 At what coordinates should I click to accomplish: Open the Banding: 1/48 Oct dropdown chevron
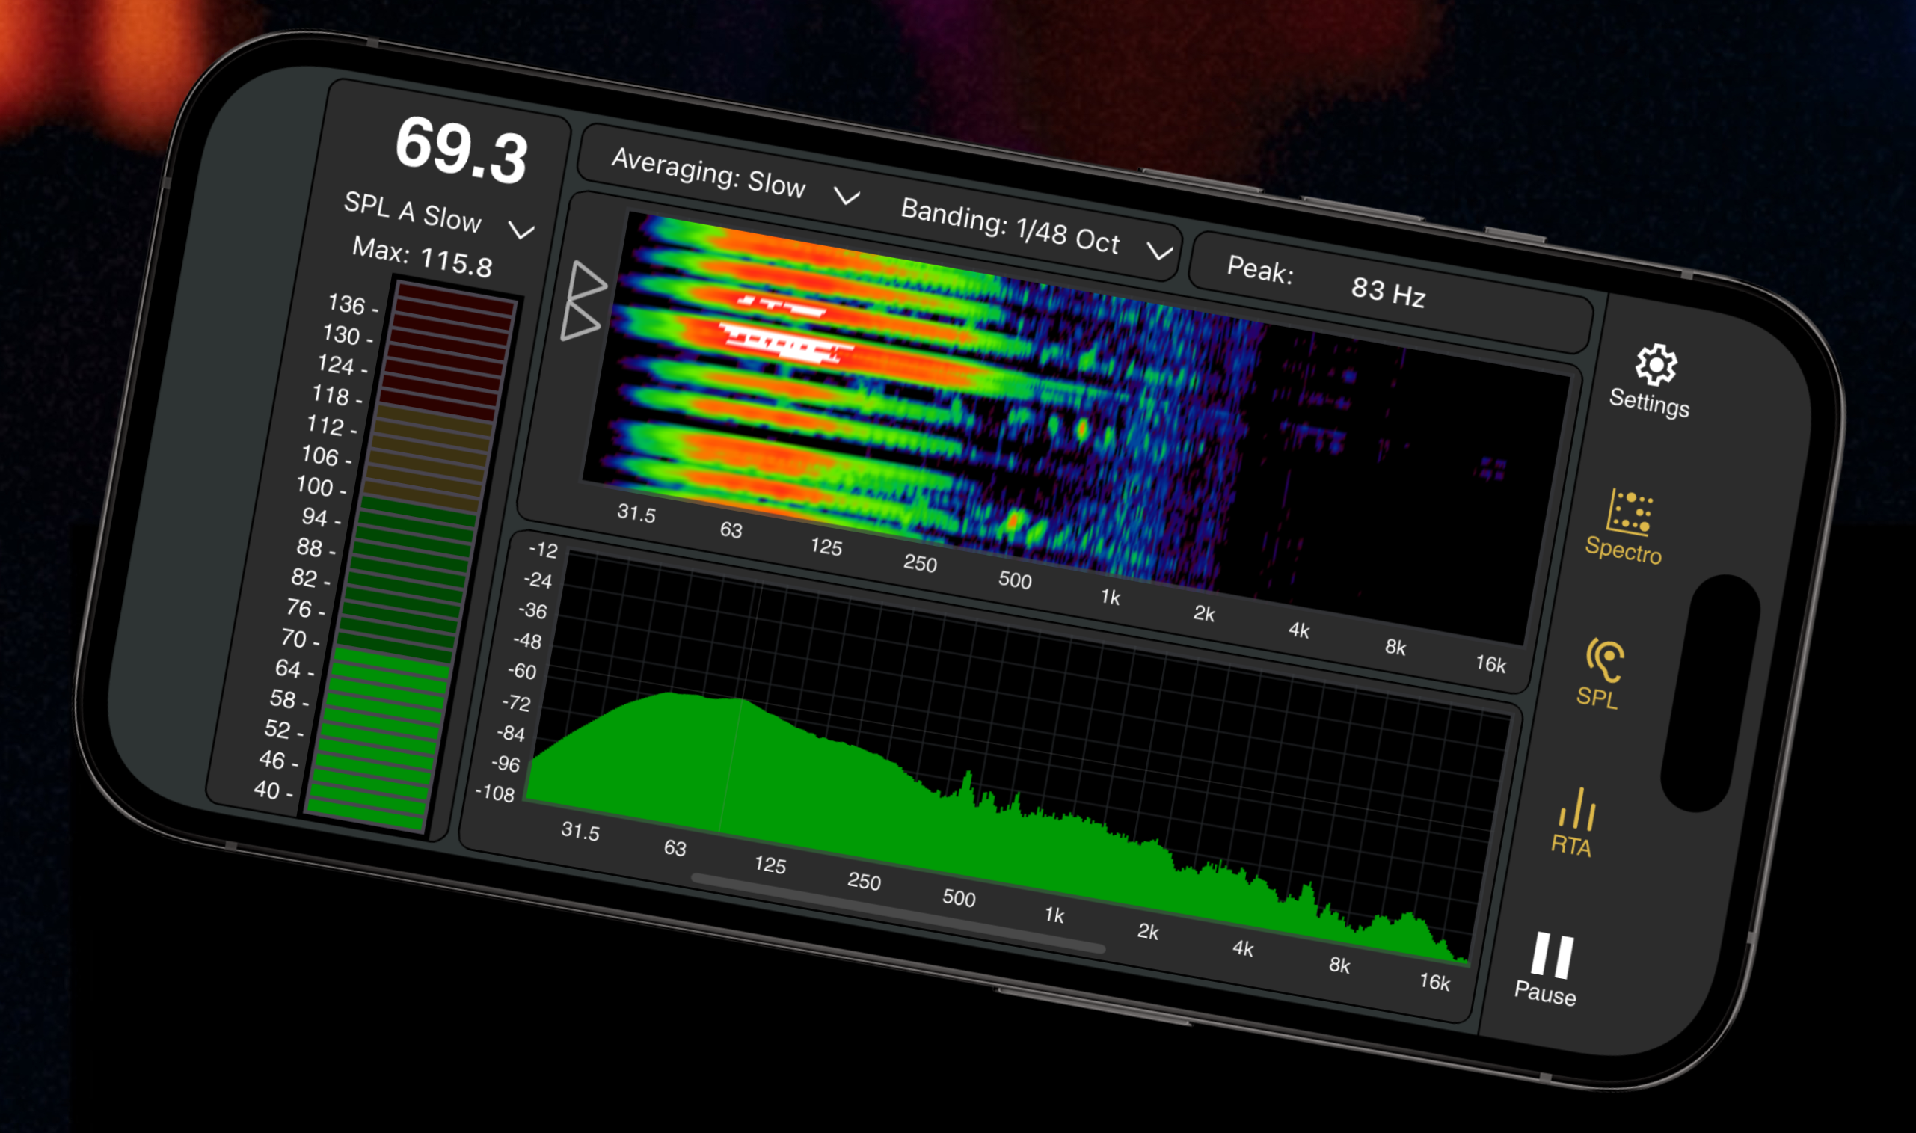pyautogui.click(x=1160, y=251)
